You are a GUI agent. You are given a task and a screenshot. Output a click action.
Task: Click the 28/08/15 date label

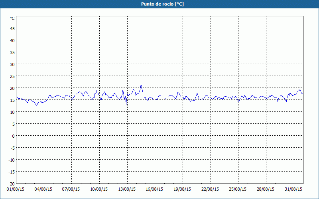click(x=266, y=189)
